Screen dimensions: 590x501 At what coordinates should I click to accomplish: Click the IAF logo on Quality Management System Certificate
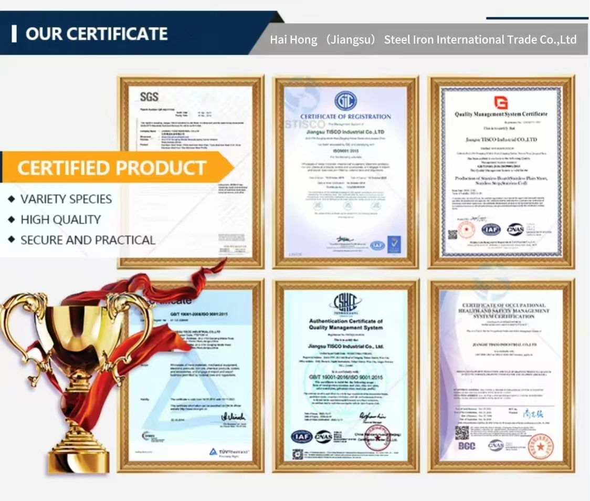tap(491, 229)
